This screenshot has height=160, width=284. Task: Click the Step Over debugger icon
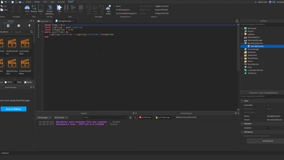pos(95,8)
